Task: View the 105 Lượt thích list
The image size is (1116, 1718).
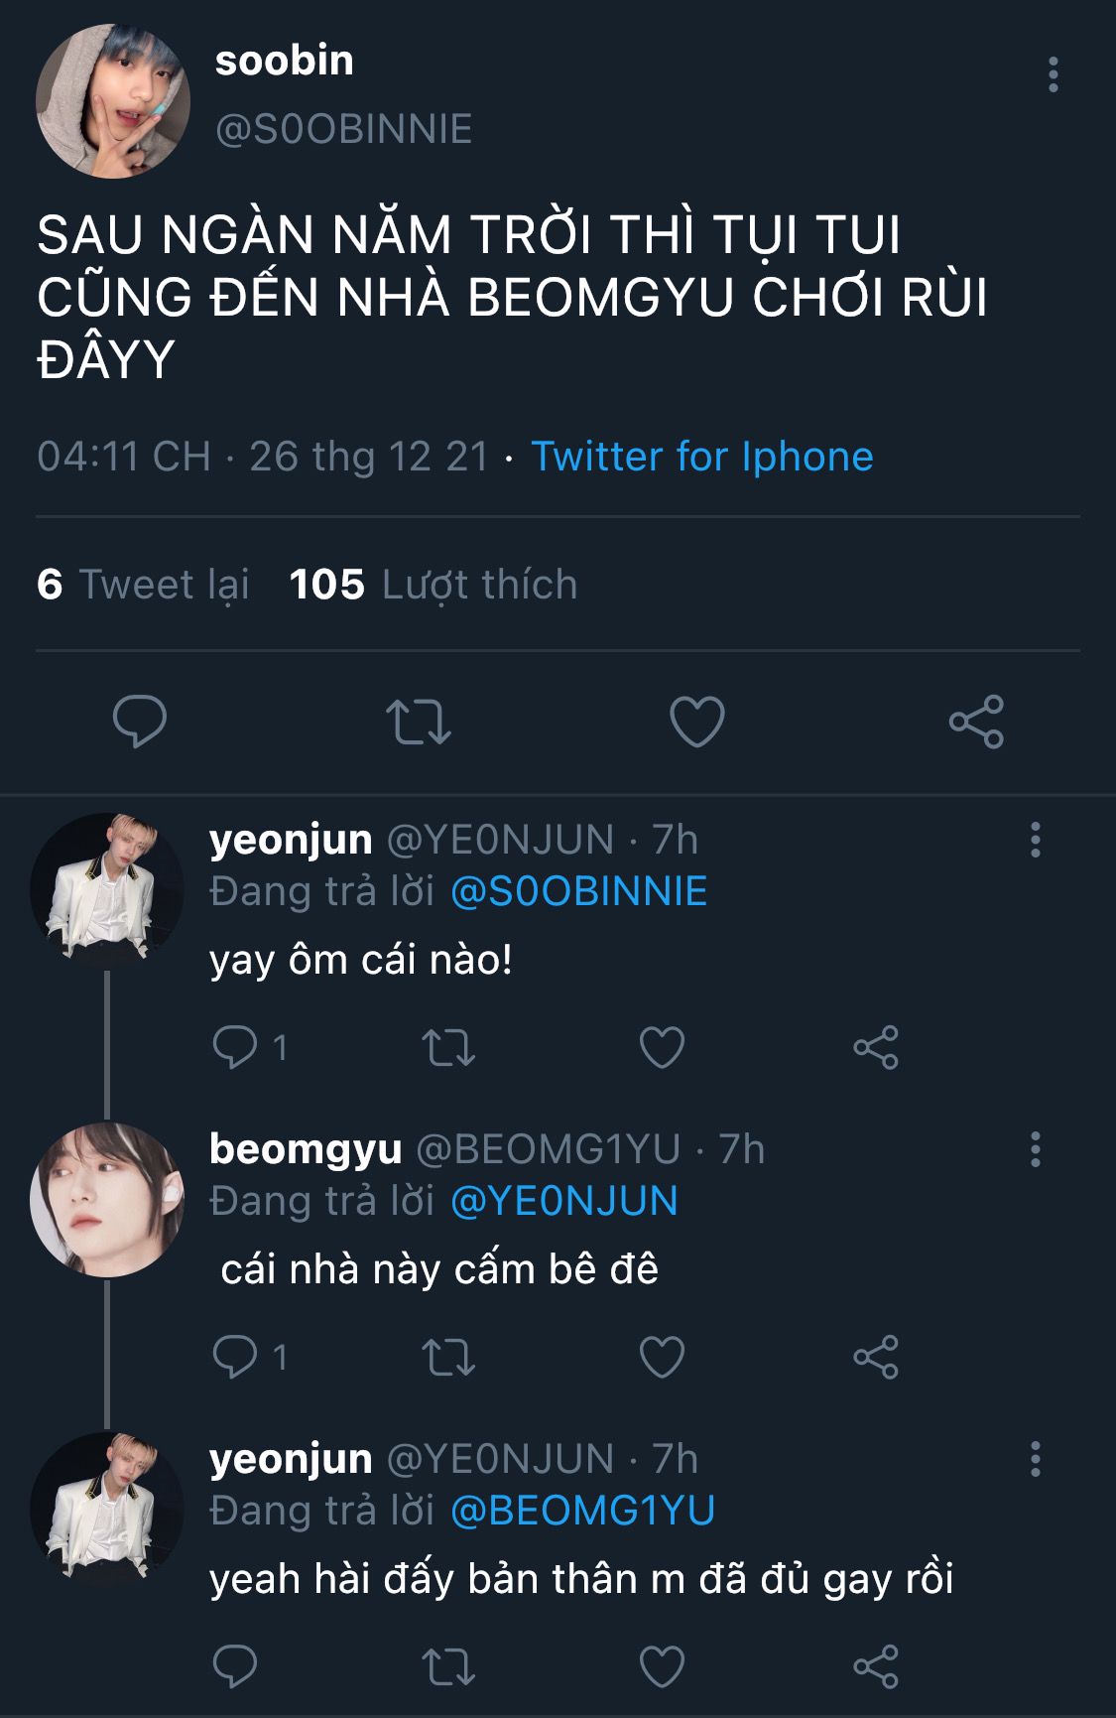Action: (434, 585)
